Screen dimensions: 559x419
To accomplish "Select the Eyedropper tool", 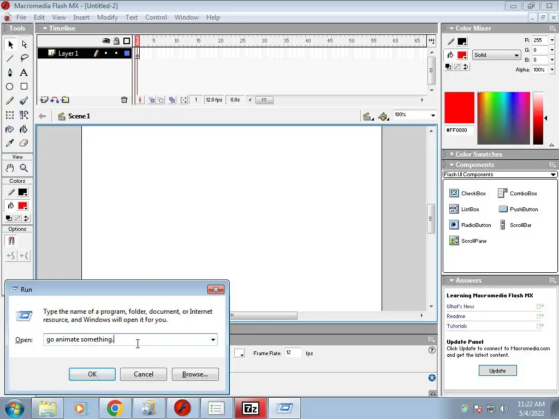I will pyautogui.click(x=10, y=143).
